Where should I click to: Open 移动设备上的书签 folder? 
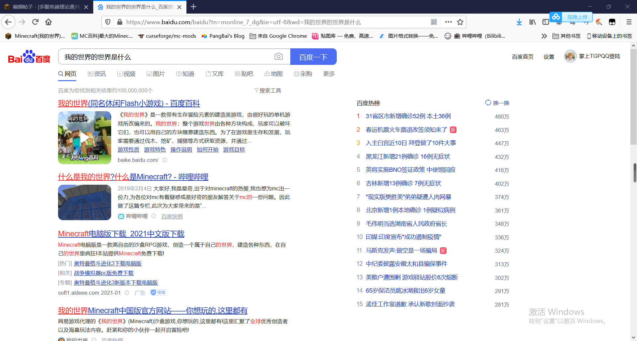tap(609, 36)
